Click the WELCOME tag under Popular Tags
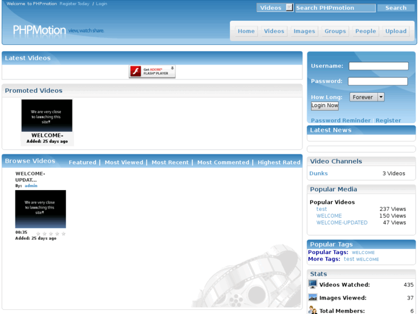The image size is (418, 314). point(363,252)
